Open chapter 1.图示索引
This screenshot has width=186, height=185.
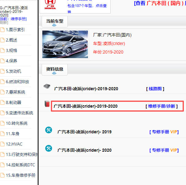click(x=15, y=30)
